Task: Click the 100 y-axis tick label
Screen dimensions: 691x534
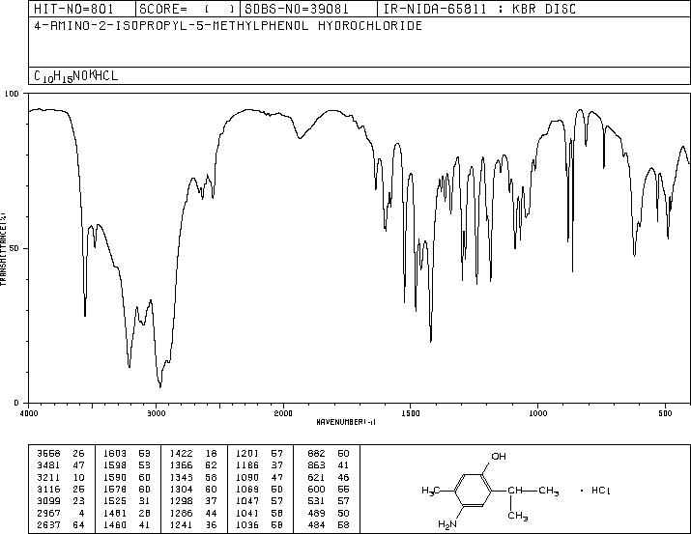Action: (x=12, y=94)
